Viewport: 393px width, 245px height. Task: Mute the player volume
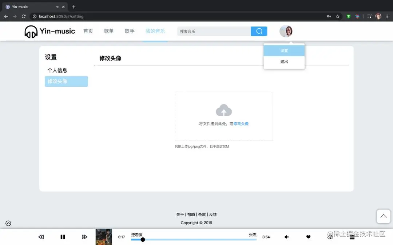click(286, 237)
